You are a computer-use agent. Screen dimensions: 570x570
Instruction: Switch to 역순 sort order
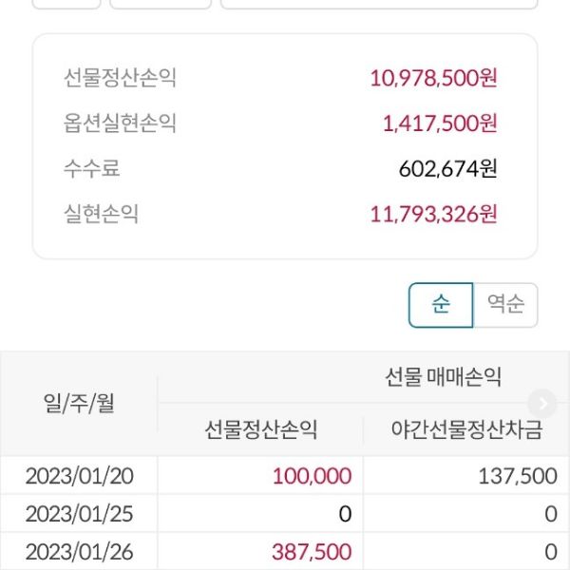(505, 305)
